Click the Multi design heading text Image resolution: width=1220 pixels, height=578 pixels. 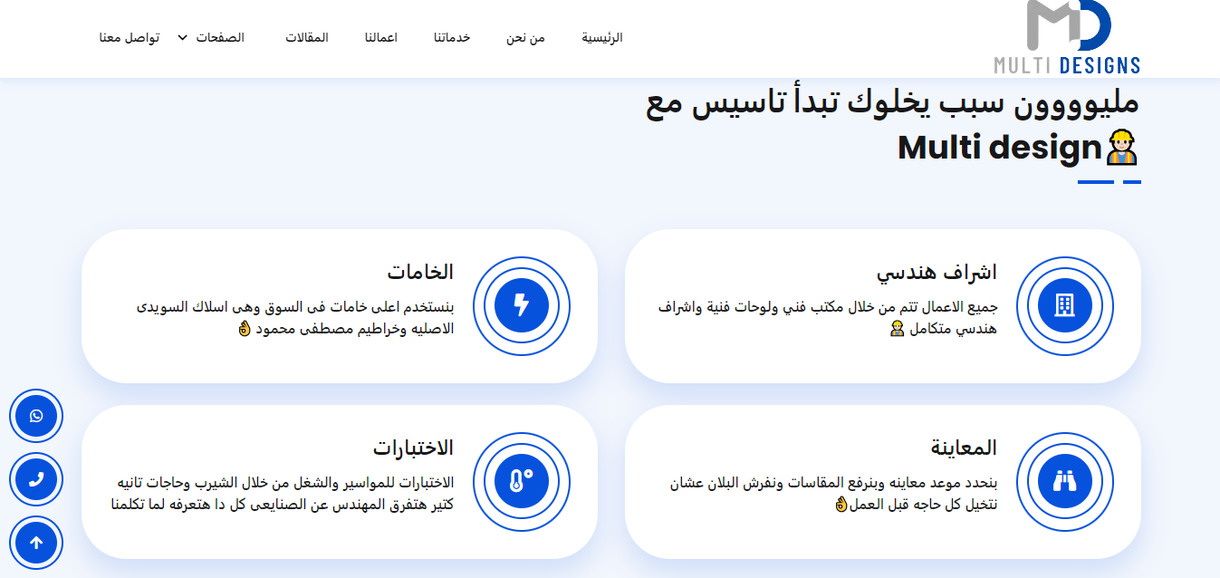tap(999, 148)
